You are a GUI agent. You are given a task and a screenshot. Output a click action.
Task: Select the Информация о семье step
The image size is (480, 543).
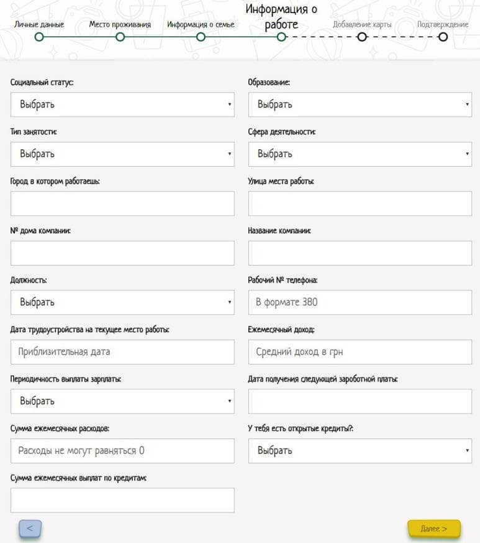201,37
